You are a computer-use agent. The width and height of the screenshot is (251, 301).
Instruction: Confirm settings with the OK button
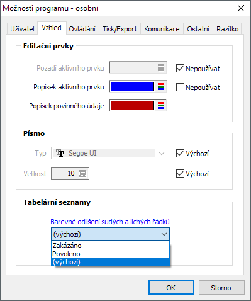click(x=171, y=288)
